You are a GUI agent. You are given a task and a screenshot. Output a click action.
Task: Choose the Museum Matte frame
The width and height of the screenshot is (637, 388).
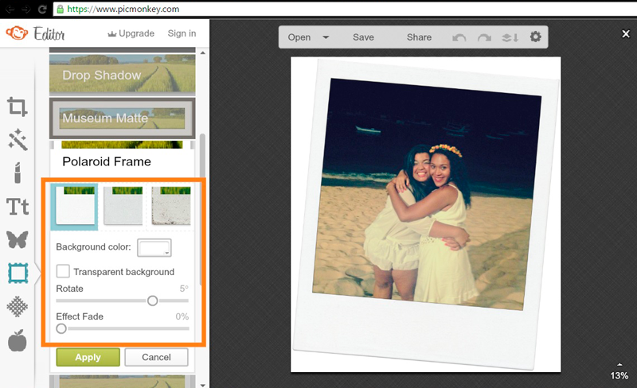point(123,118)
